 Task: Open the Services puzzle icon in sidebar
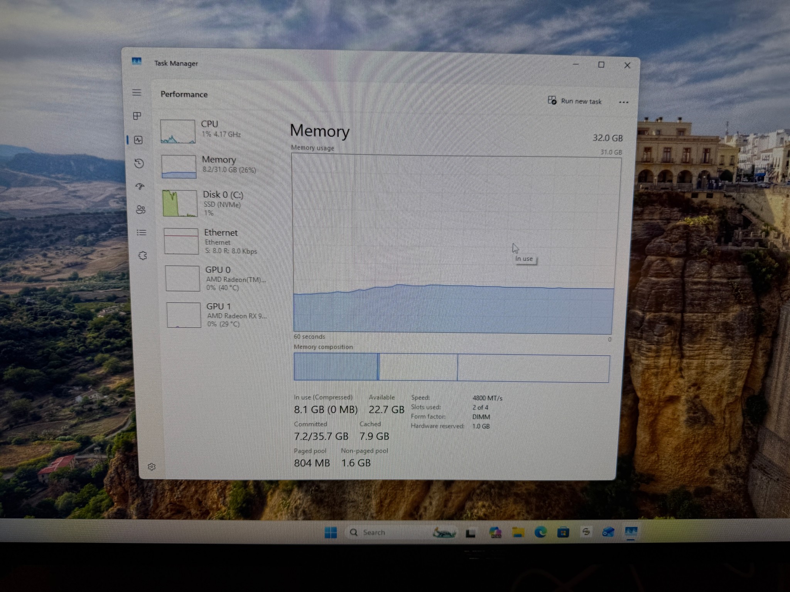pyautogui.click(x=143, y=256)
